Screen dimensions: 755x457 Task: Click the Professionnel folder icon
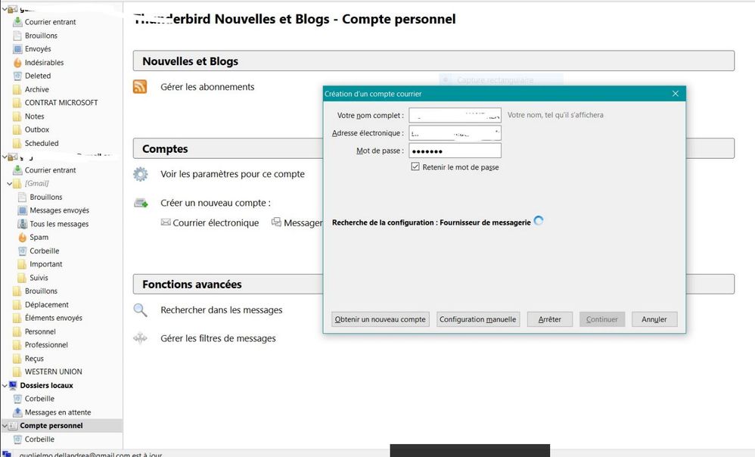pyautogui.click(x=17, y=345)
